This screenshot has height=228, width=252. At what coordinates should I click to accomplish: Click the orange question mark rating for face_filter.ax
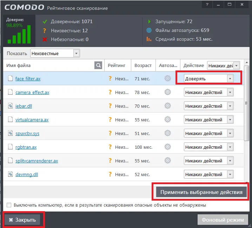click(110, 79)
